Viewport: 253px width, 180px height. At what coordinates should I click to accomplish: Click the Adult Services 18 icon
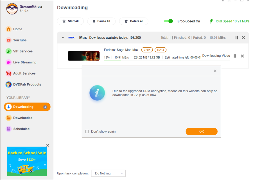click(8, 73)
